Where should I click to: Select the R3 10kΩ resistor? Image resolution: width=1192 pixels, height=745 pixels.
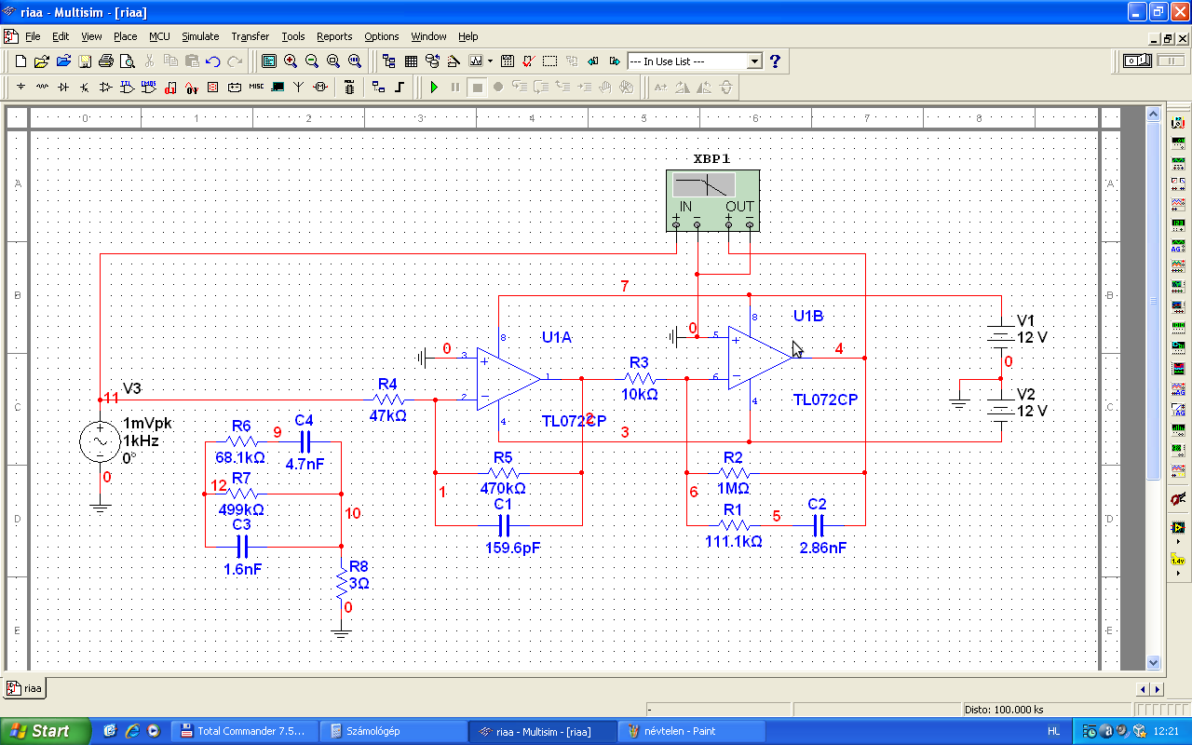point(639,378)
